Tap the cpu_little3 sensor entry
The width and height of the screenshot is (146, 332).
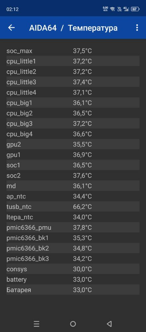[x=73, y=82]
